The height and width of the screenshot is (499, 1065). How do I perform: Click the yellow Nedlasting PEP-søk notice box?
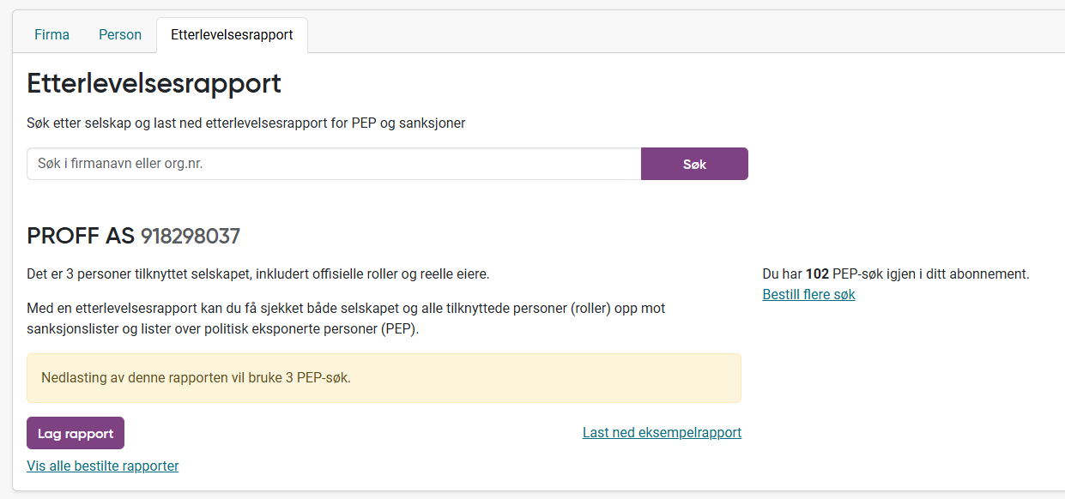click(384, 378)
